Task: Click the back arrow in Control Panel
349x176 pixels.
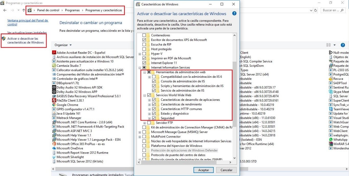Action: 5,10
